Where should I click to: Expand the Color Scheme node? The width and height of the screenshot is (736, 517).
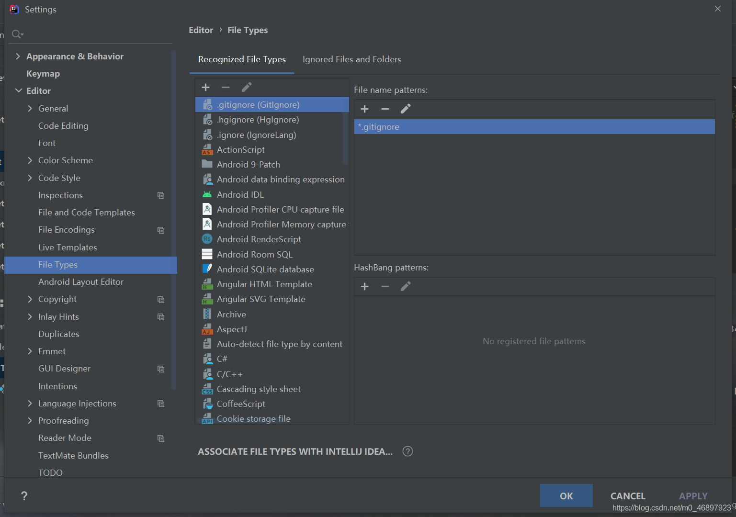30,160
